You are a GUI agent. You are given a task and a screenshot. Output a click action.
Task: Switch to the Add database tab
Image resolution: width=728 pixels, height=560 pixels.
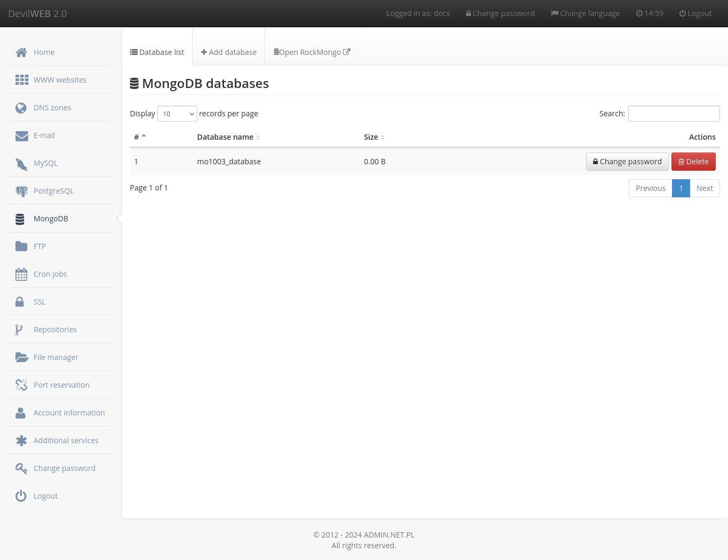click(x=228, y=52)
